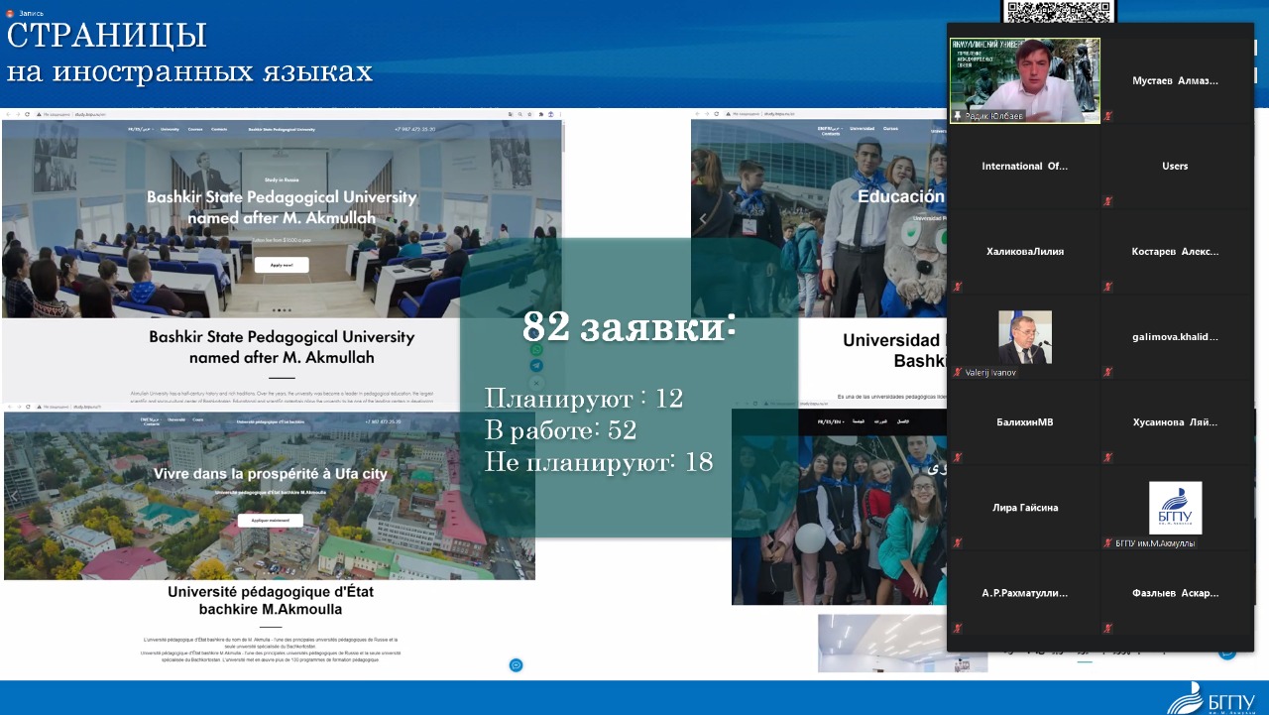Image resolution: width=1269 pixels, height=715 pixels.
Task: Click previous-slide arrow on French page banner
Action: (14, 495)
